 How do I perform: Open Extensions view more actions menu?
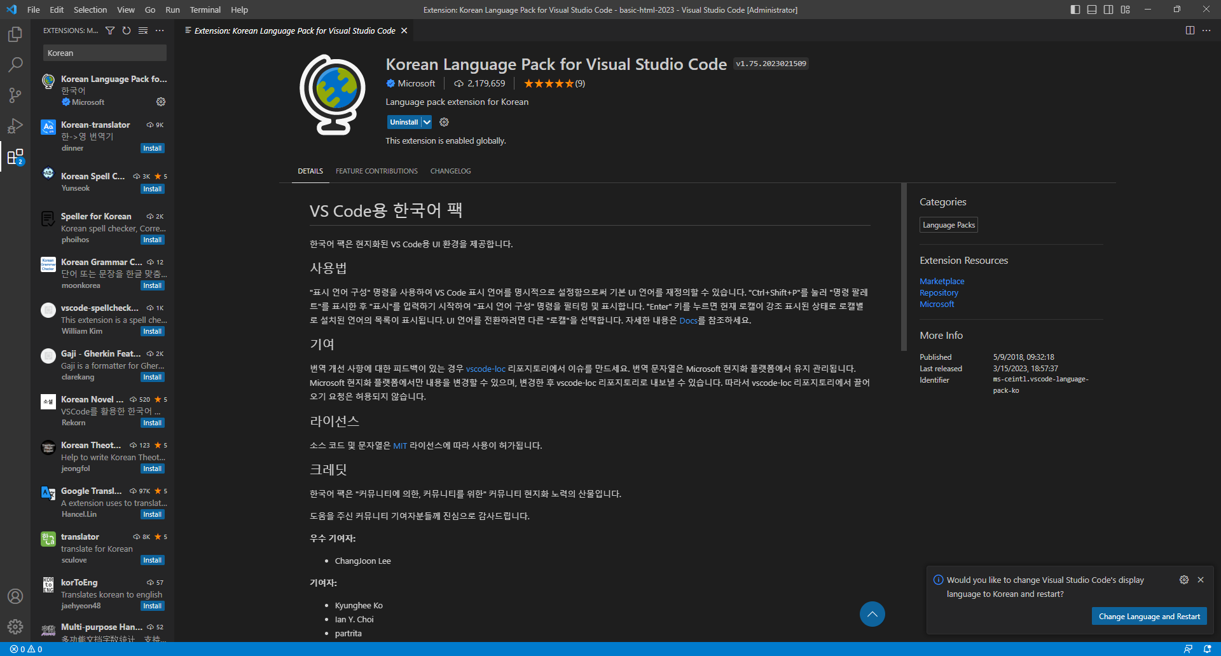coord(160,31)
